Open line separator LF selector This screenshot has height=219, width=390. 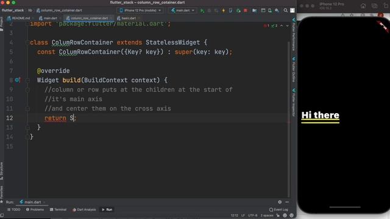point(243,215)
